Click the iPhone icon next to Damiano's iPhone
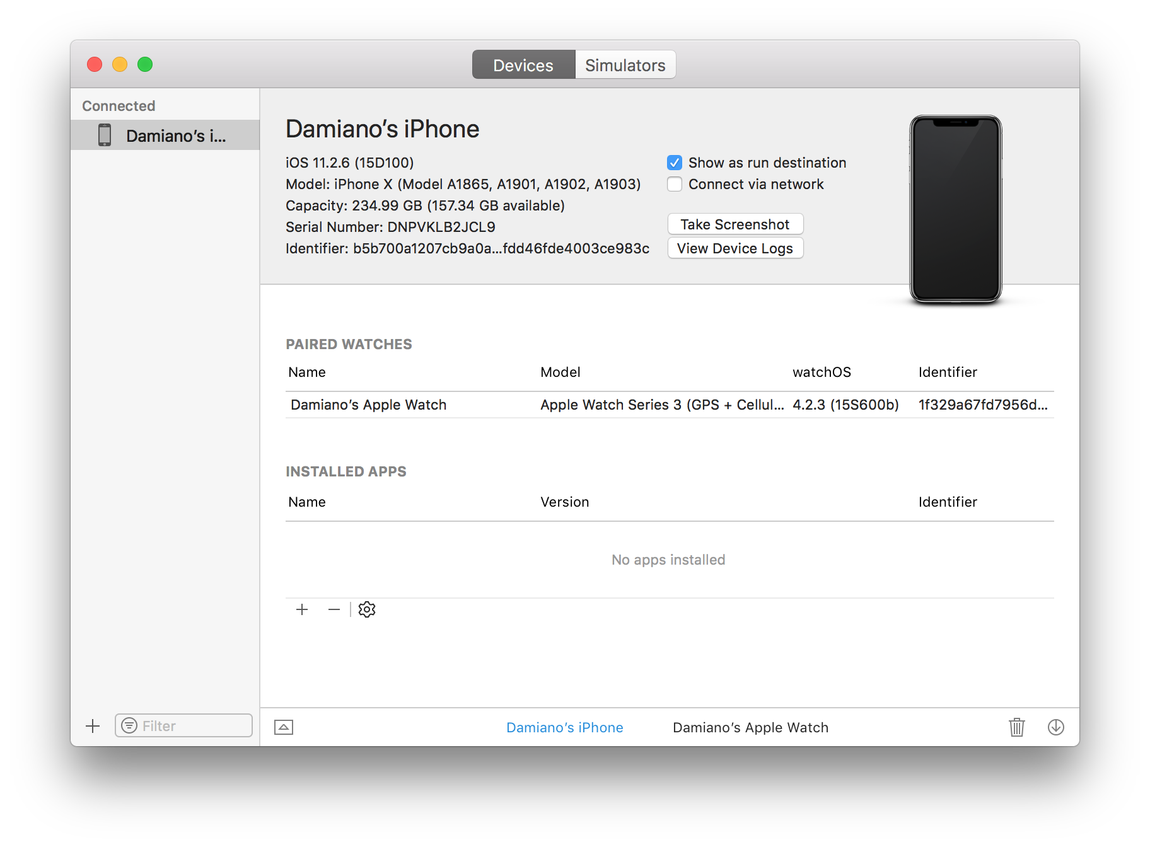 104,135
